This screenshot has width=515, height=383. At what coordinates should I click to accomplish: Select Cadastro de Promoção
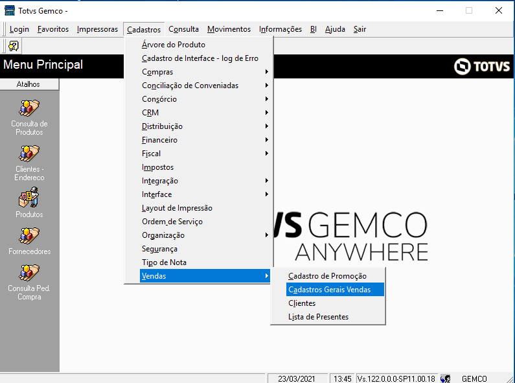pyautogui.click(x=335, y=276)
